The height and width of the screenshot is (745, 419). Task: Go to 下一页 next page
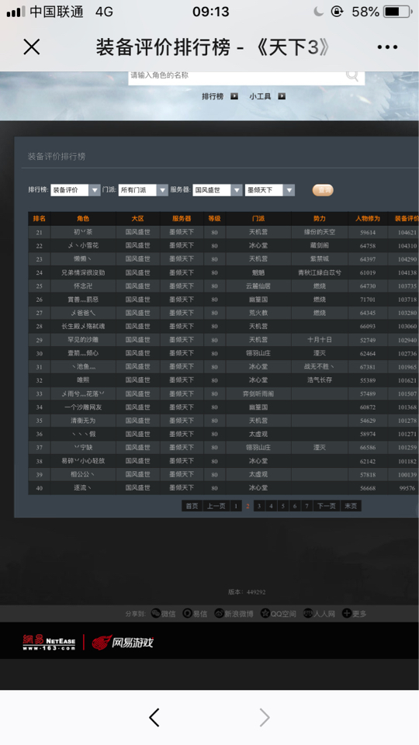click(x=327, y=506)
